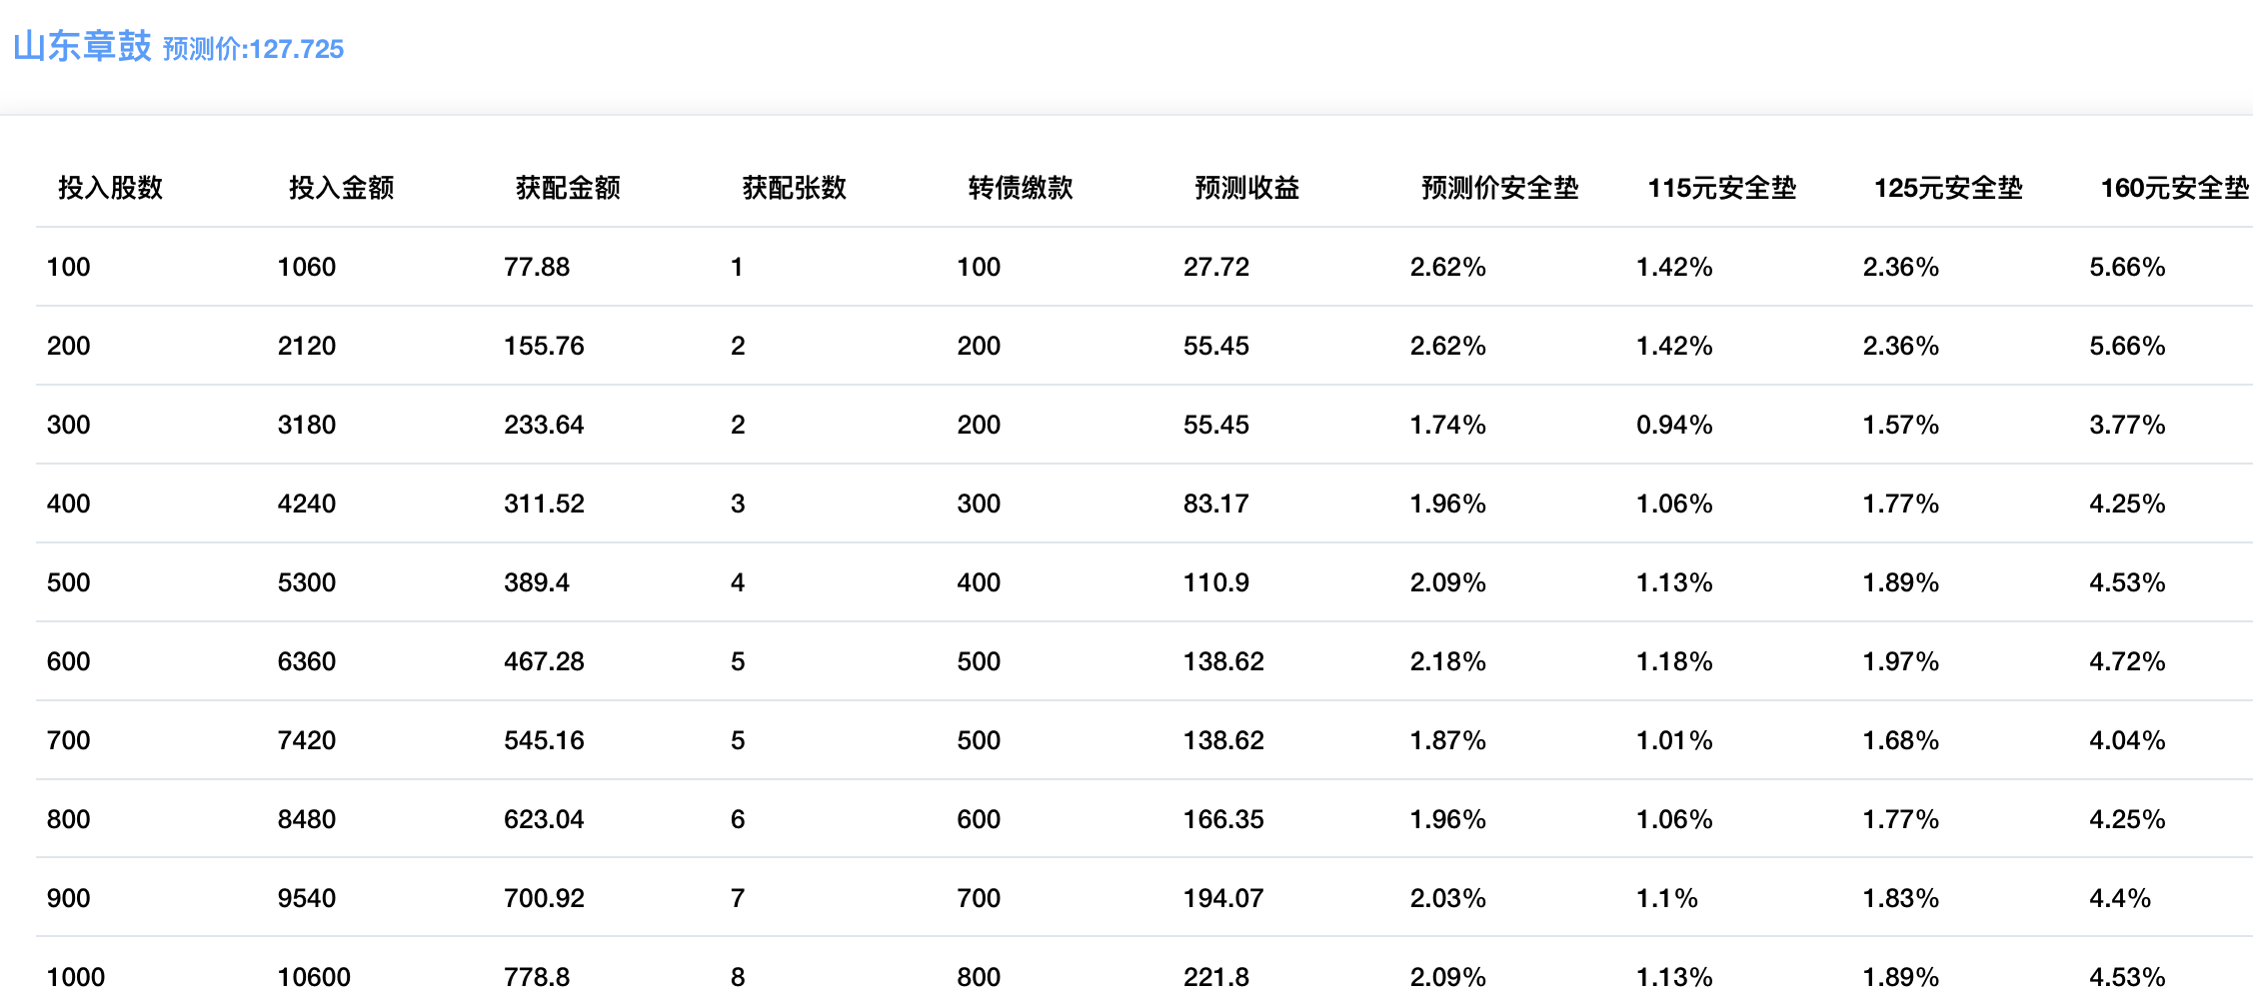This screenshot has height=1007, width=2253.
Task: Click the 160元安全垫 column header
Action: click(x=2174, y=188)
